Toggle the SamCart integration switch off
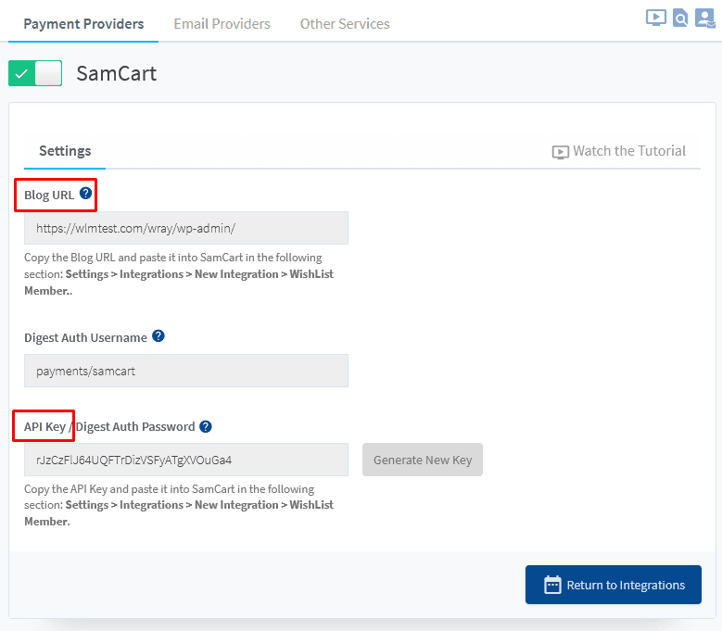Viewport: 722px width, 631px height. coord(35,73)
